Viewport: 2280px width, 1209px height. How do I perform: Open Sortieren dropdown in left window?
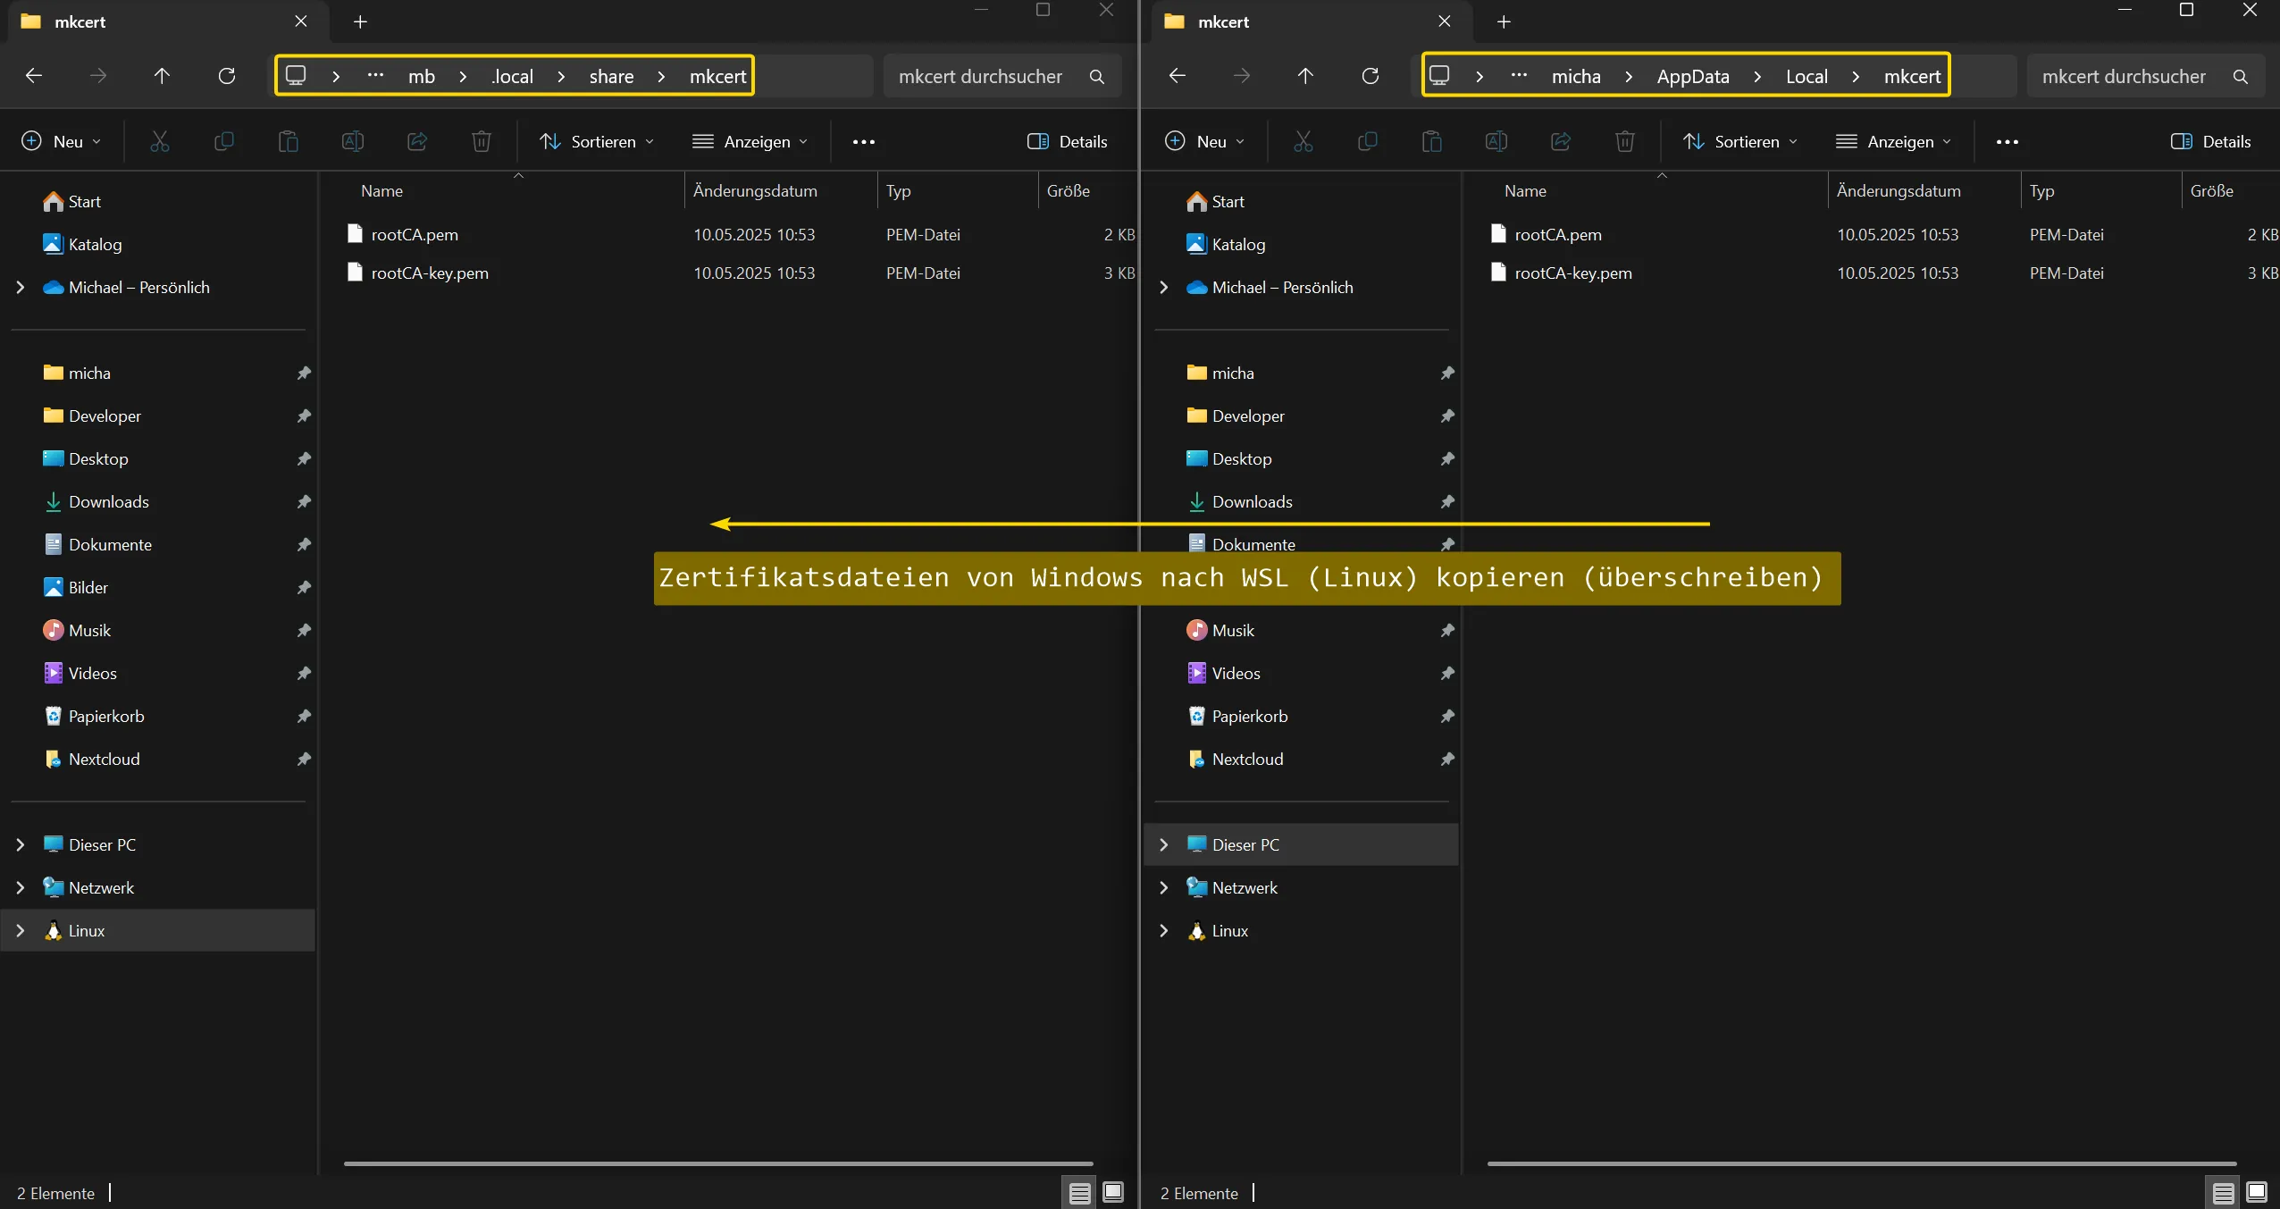597,141
